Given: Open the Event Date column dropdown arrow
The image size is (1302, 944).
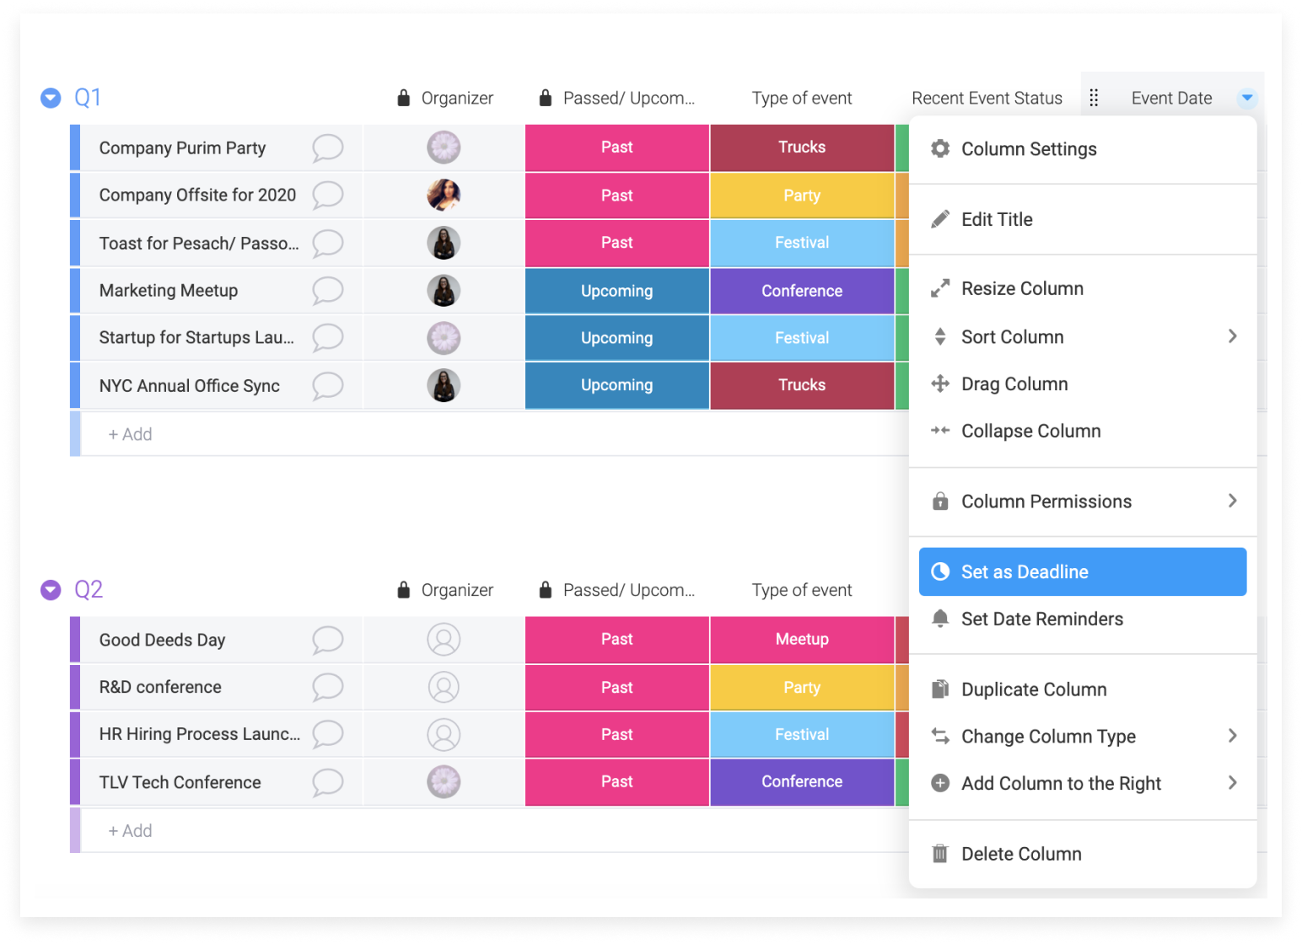Looking at the screenshot, I should [x=1246, y=98].
